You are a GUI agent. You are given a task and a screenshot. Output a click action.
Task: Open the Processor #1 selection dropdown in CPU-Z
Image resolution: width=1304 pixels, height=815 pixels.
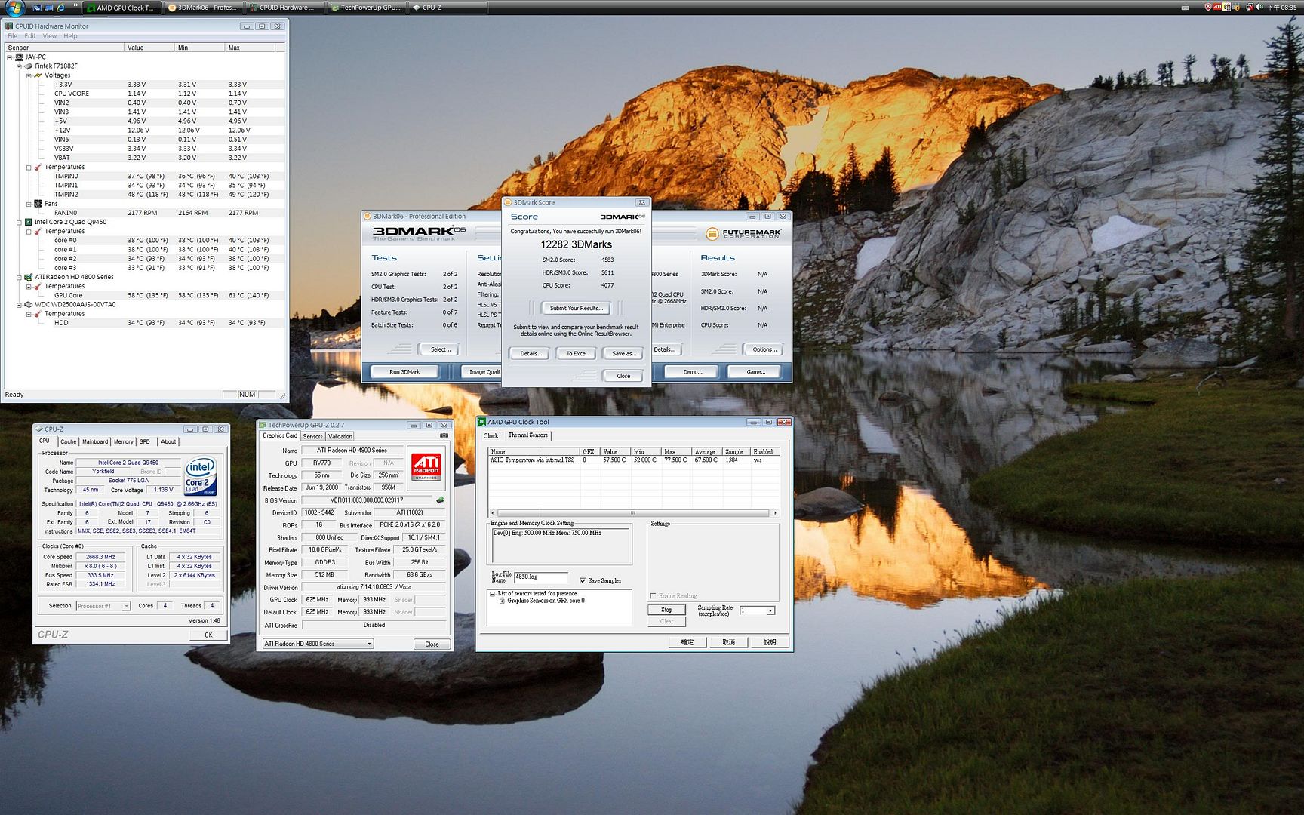[x=126, y=606]
